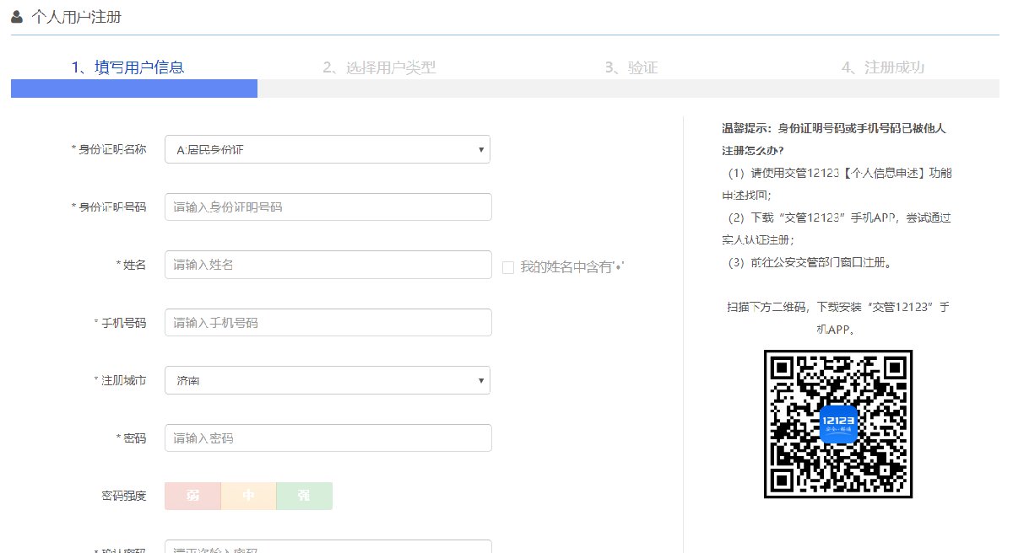Tick the 我的姓名中含有'•' checkbox

click(508, 267)
